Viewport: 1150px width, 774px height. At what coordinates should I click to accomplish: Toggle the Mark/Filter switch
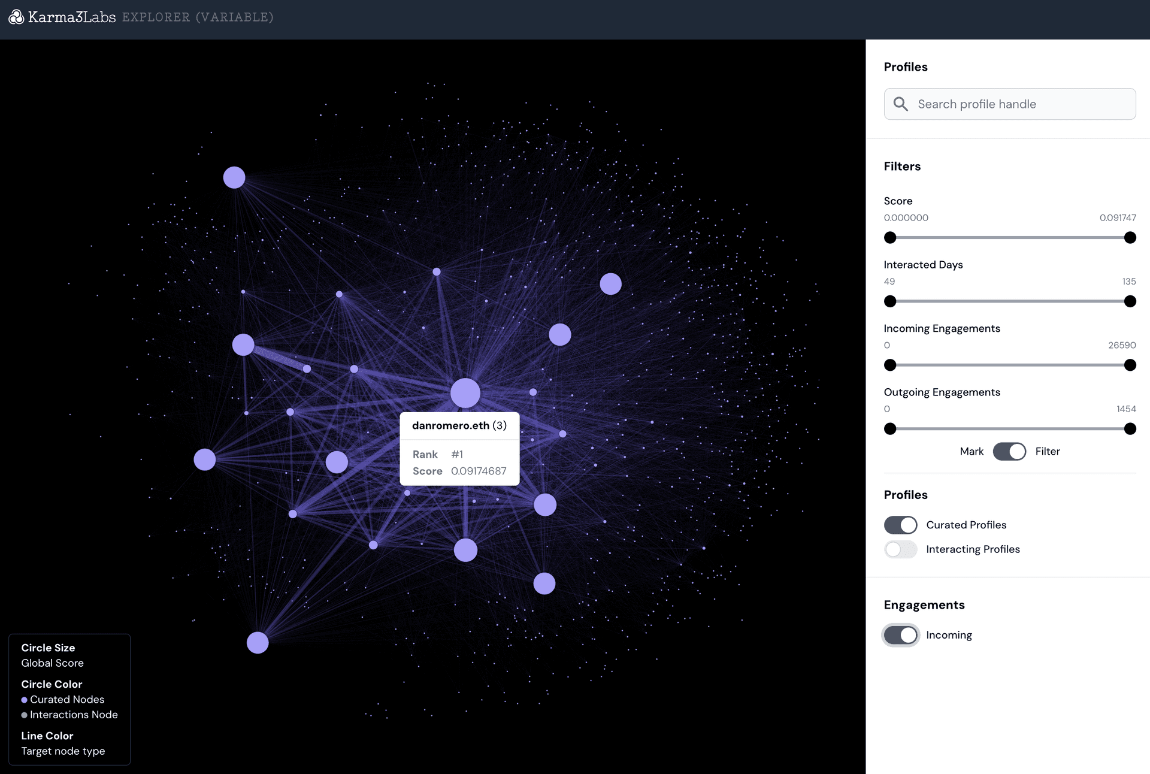1009,452
